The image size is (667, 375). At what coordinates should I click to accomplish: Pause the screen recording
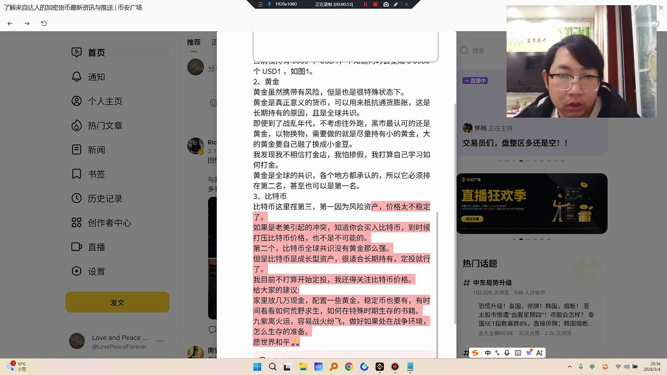click(x=365, y=4)
